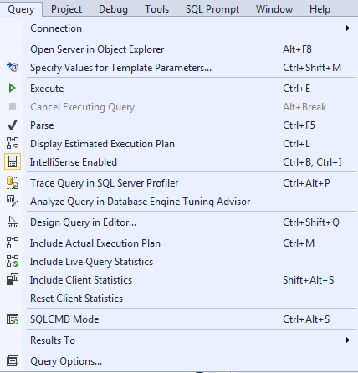Viewport: 358px width, 373px height.
Task: Open the Tools menu
Action: click(x=156, y=9)
